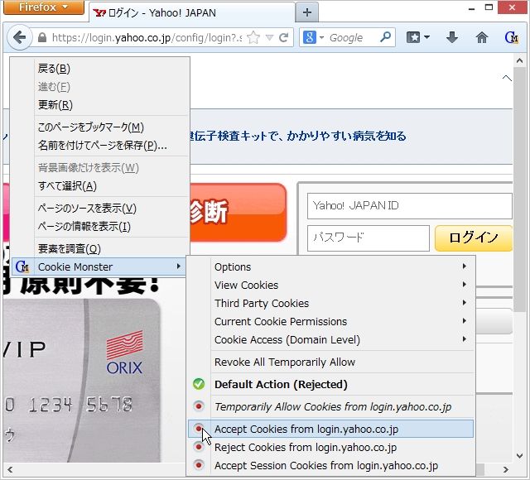Click the Yahoo favicon on the tab
Image resolution: width=530 pixels, height=480 pixels.
coord(99,13)
